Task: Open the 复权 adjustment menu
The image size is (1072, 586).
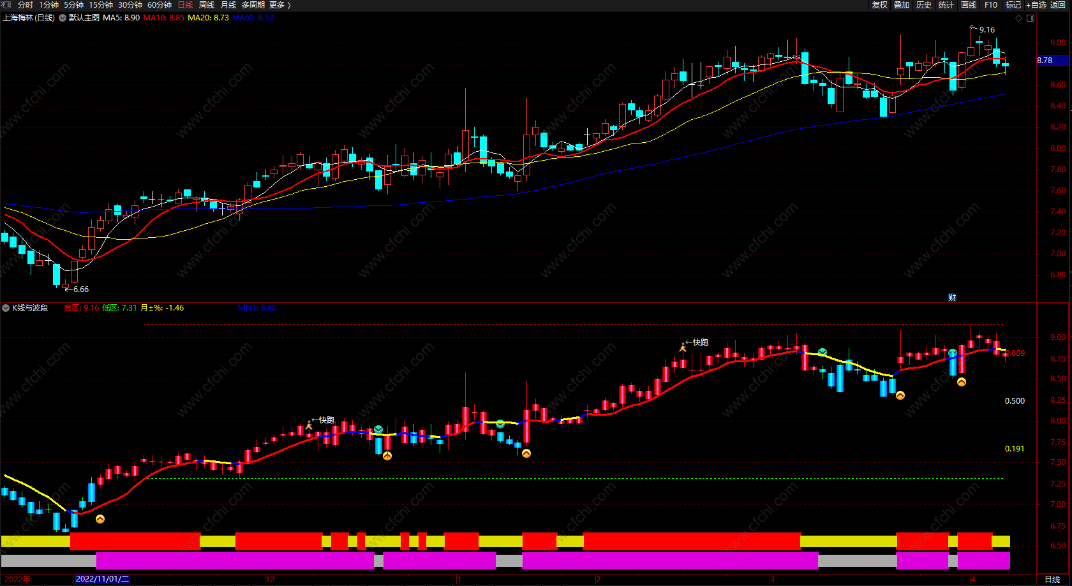Action: [x=880, y=5]
